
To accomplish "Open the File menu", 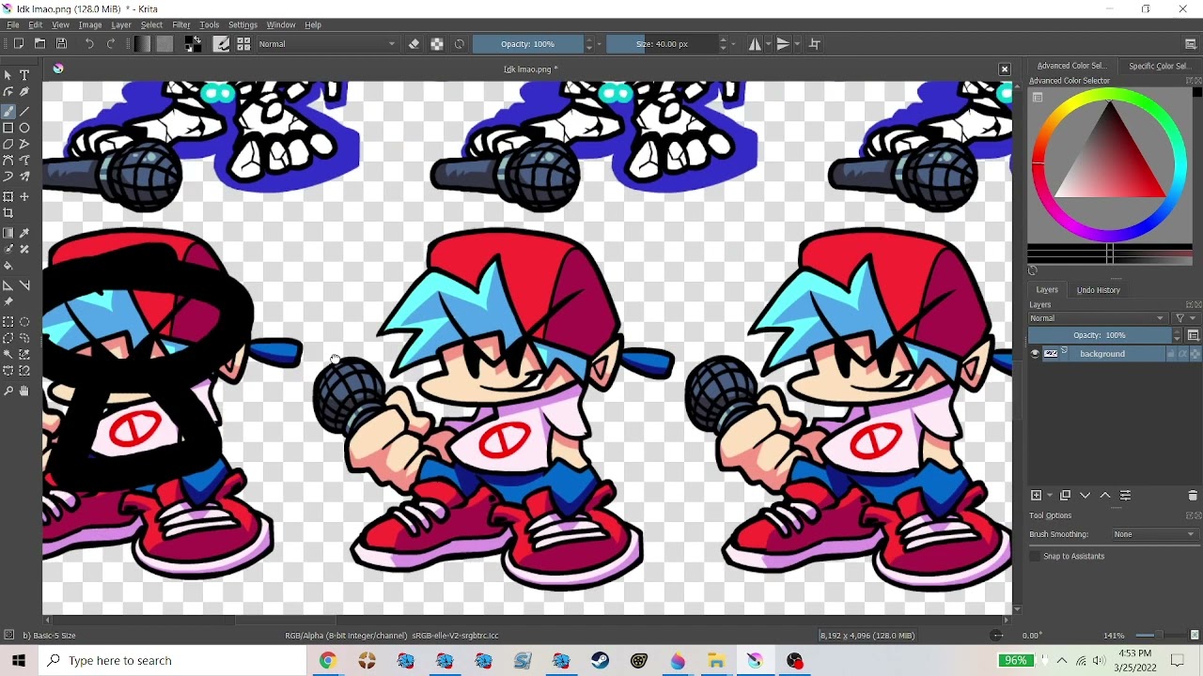I will [x=13, y=24].
